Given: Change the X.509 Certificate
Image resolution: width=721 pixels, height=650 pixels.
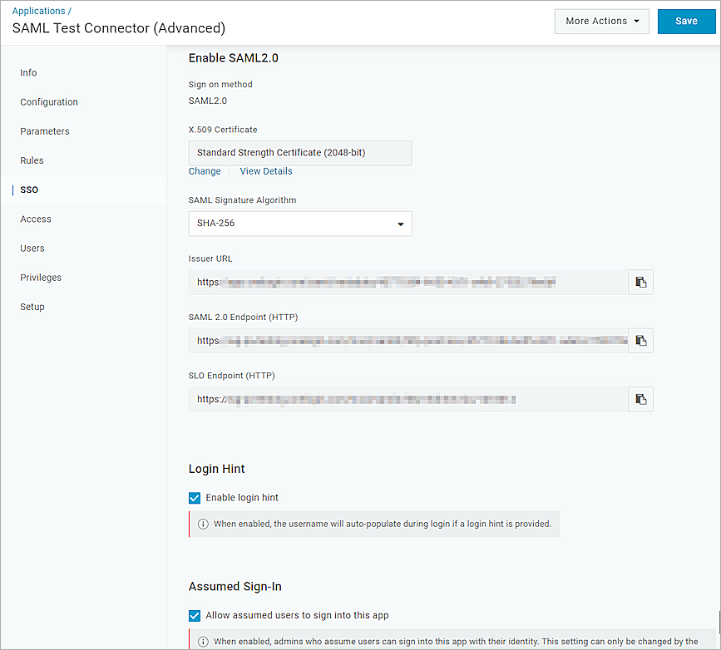Looking at the screenshot, I should pyautogui.click(x=205, y=171).
